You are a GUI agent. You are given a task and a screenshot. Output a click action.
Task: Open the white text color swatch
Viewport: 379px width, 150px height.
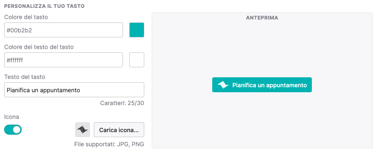[137, 60]
